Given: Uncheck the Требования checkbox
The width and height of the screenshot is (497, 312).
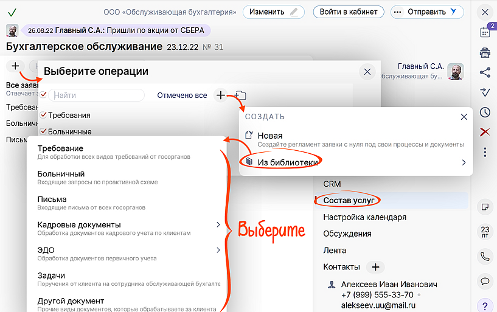Looking at the screenshot, I should coord(43,115).
